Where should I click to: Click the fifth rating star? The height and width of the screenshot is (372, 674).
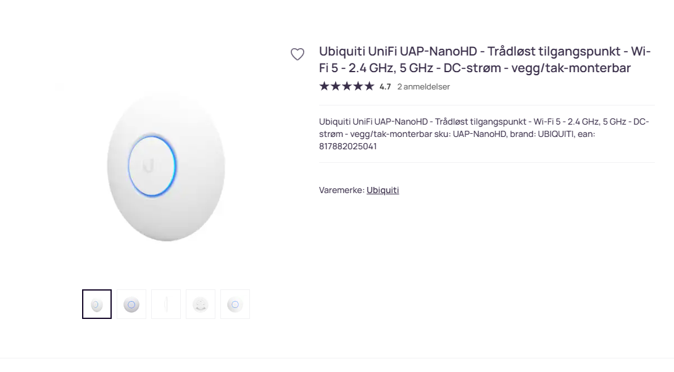pos(369,86)
